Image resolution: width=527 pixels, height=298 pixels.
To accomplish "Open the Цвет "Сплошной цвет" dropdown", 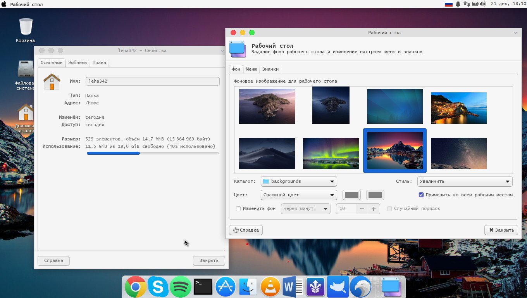I will pyautogui.click(x=299, y=195).
